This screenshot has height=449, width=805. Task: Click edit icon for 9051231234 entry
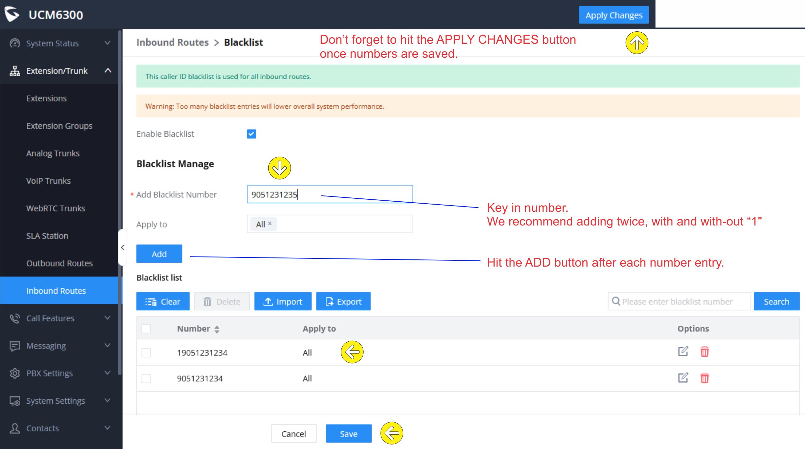click(x=683, y=378)
